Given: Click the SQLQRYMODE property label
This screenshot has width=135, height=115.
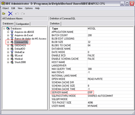Looking at the screenshot, I should click(x=60, y=99).
